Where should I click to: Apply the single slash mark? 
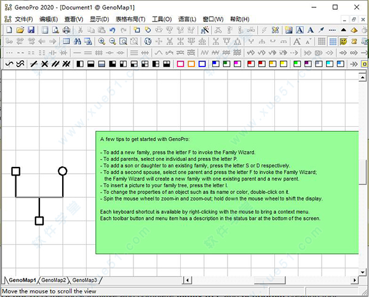tap(34, 64)
